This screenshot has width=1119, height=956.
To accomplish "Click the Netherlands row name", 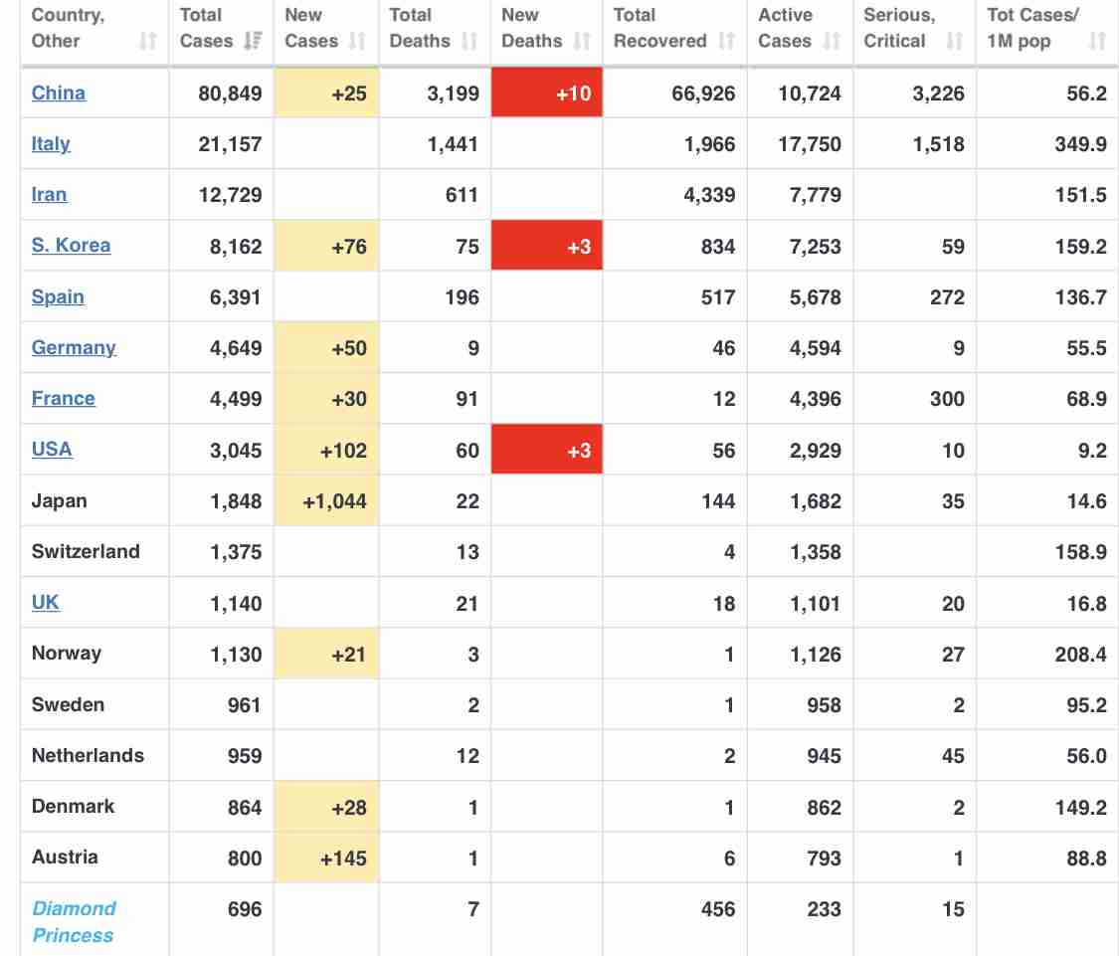I will point(88,755).
